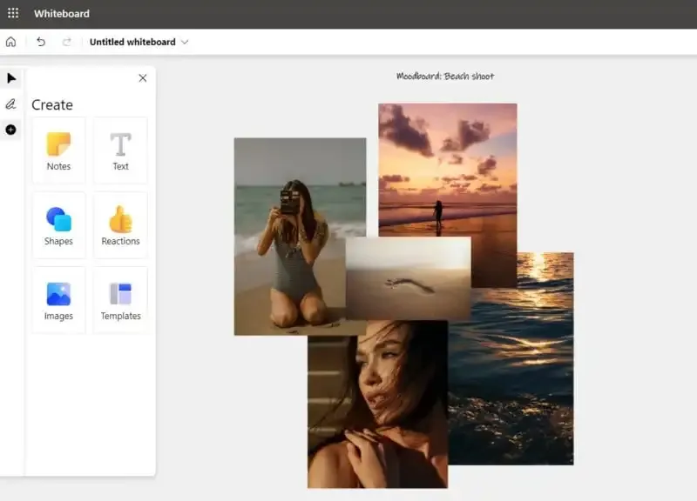Image resolution: width=697 pixels, height=501 pixels.
Task: Select the Moodboard: Beach shoot caption text
Action: pos(445,76)
